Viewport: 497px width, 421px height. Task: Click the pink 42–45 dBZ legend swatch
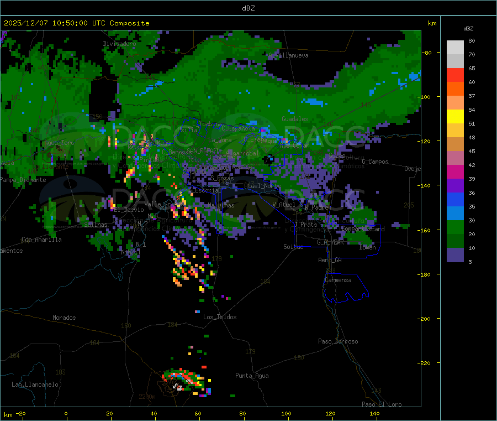[x=455, y=158]
